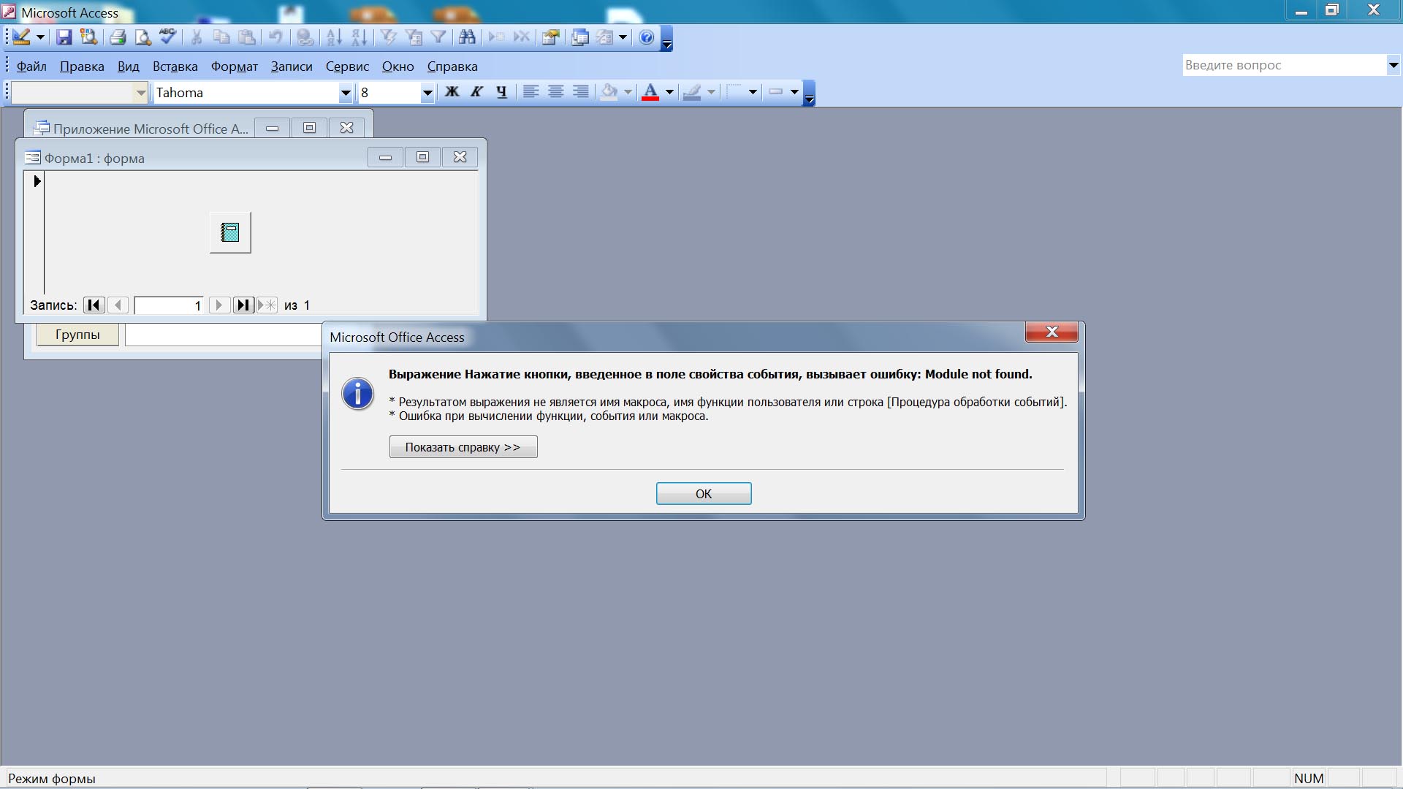Click the Cut scissors icon
Screen dimensions: 1403x789
197,37
